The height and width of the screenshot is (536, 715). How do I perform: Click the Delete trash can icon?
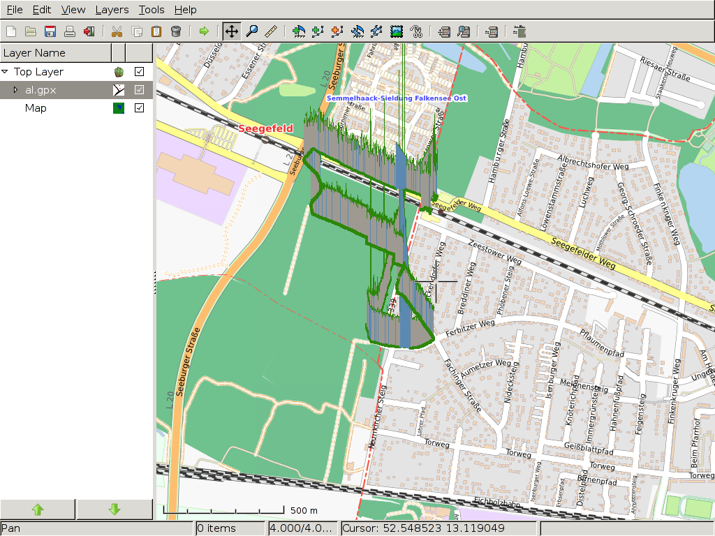point(176,31)
